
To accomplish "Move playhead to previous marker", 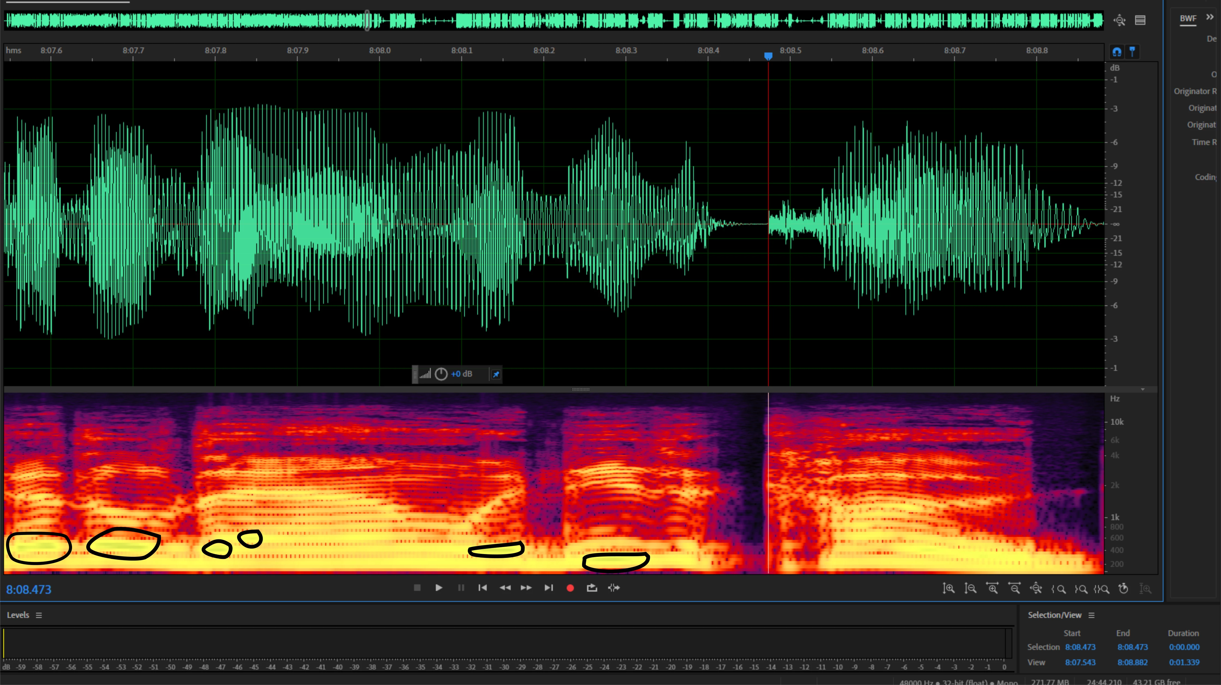I will coord(483,588).
